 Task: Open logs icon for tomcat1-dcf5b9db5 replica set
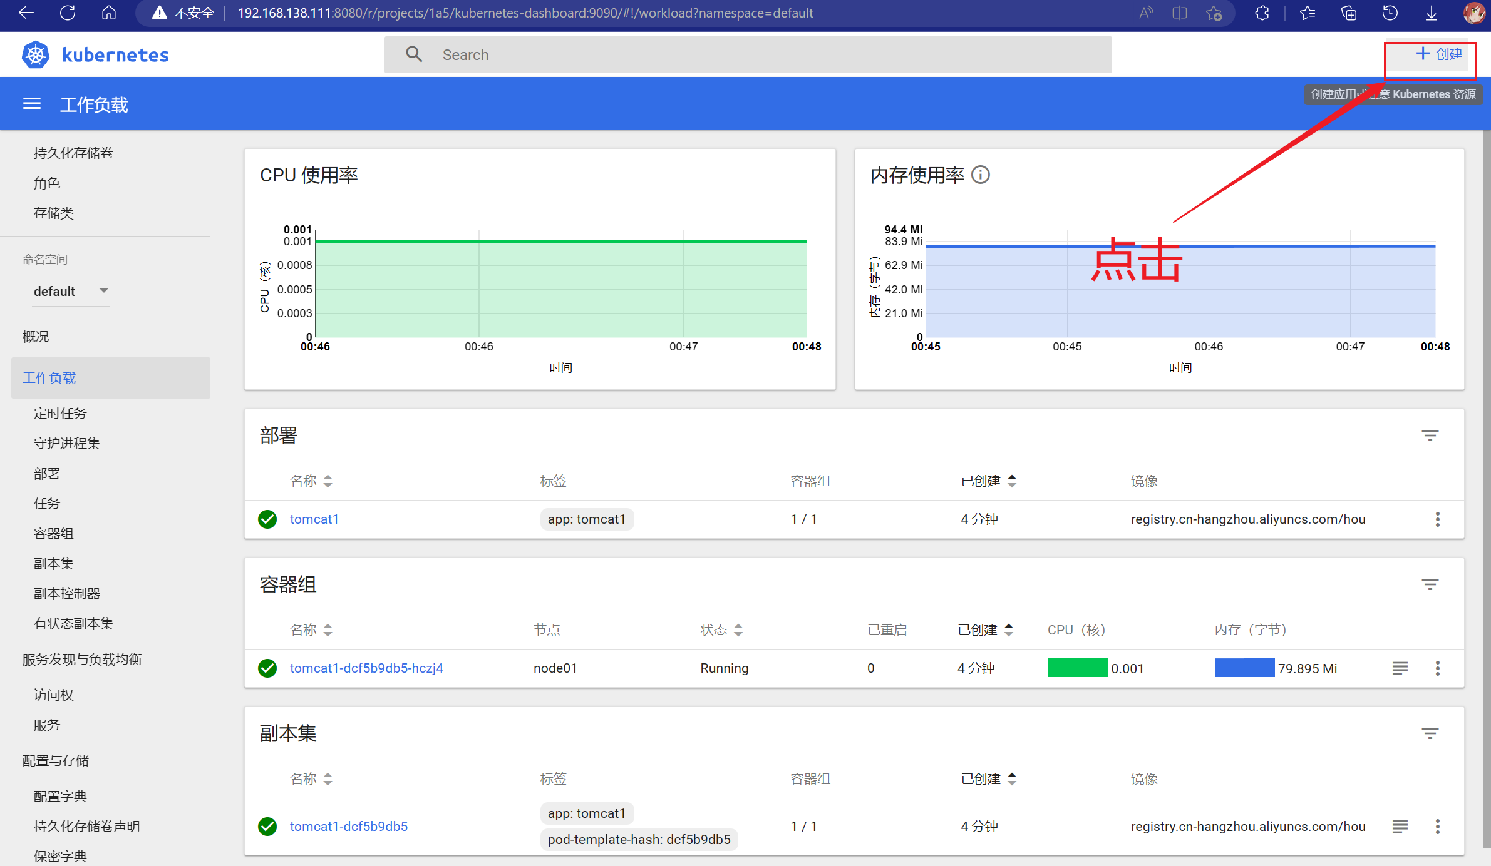click(x=1400, y=827)
